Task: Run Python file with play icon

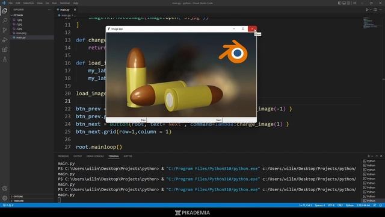Action: pyautogui.click(x=367, y=10)
